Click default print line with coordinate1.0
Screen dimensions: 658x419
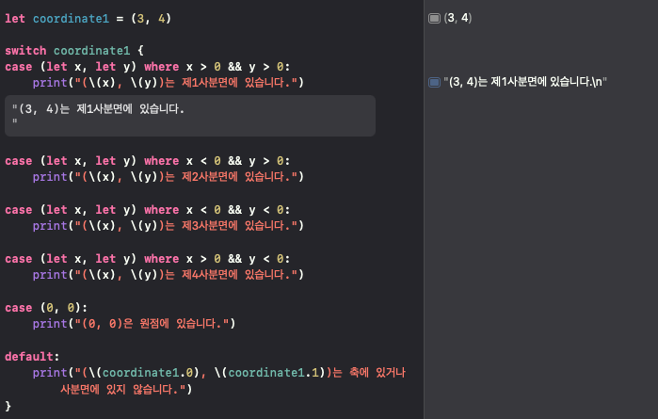[x=219, y=373]
